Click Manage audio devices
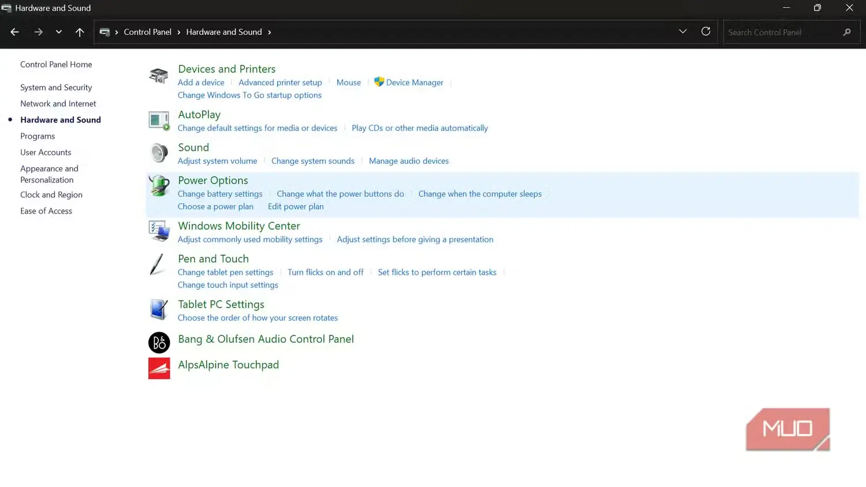Screen dimensions: 866x487 409,161
